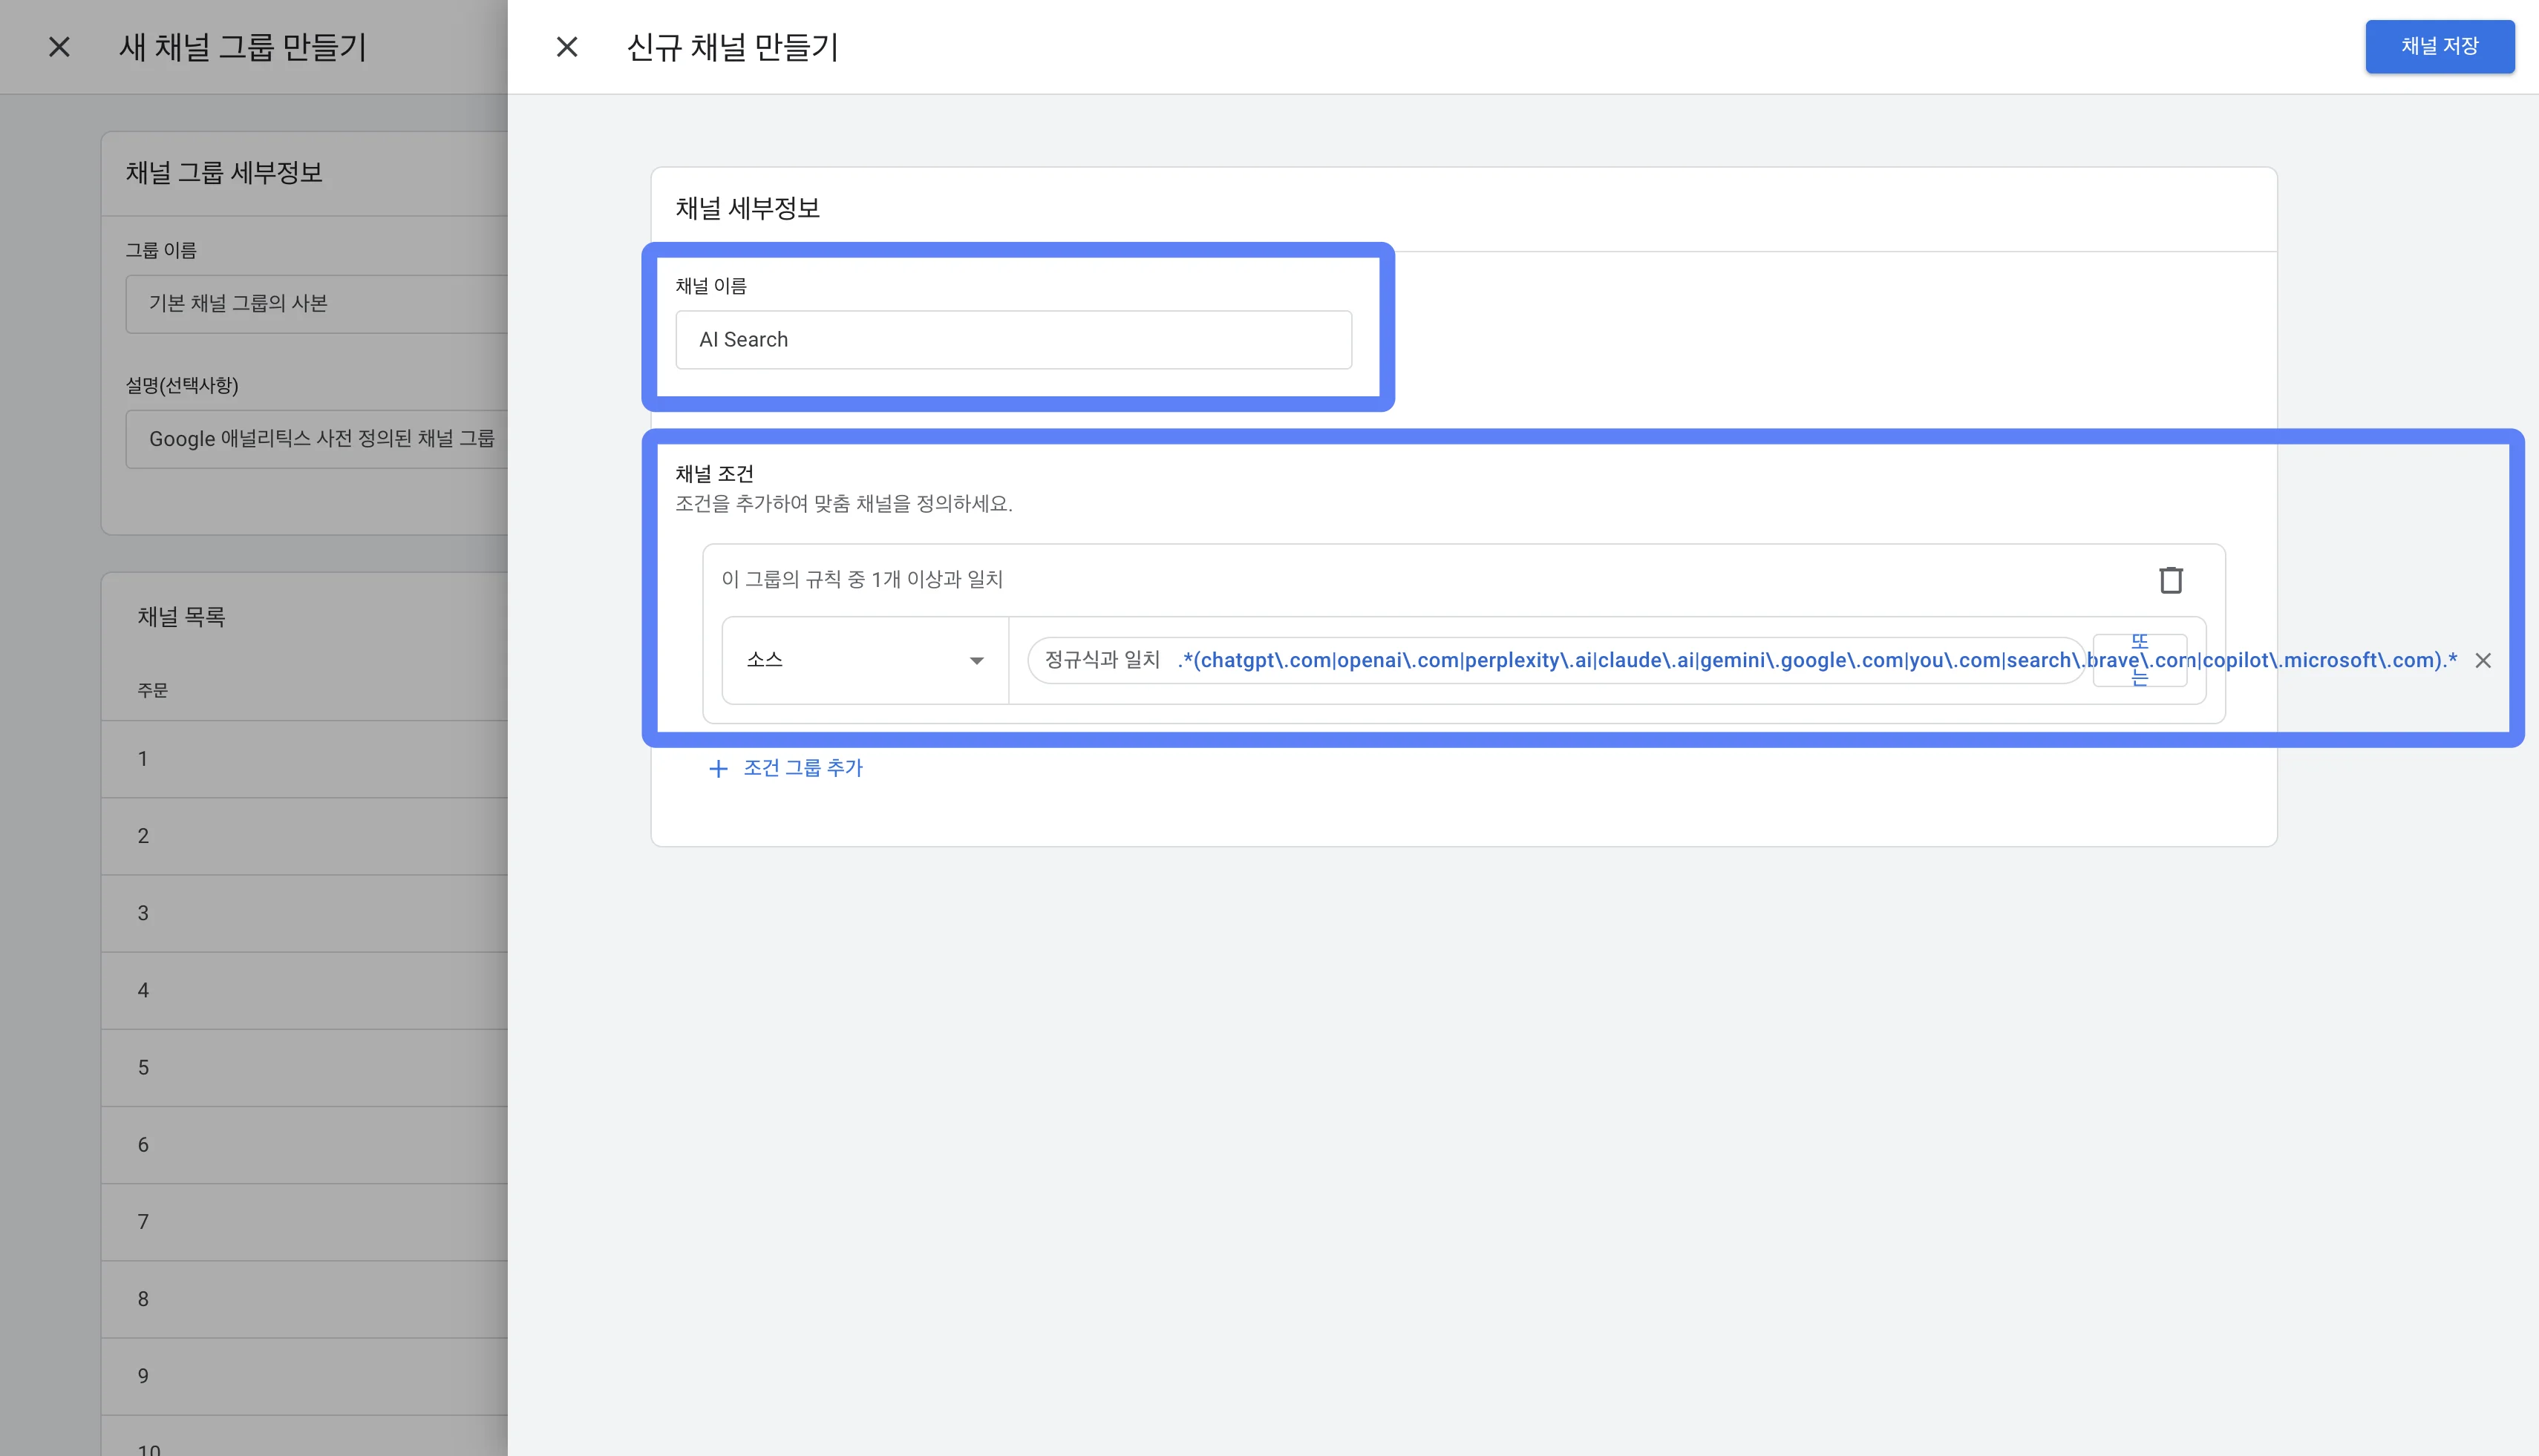Delete the condition group with the trash icon

click(2172, 580)
